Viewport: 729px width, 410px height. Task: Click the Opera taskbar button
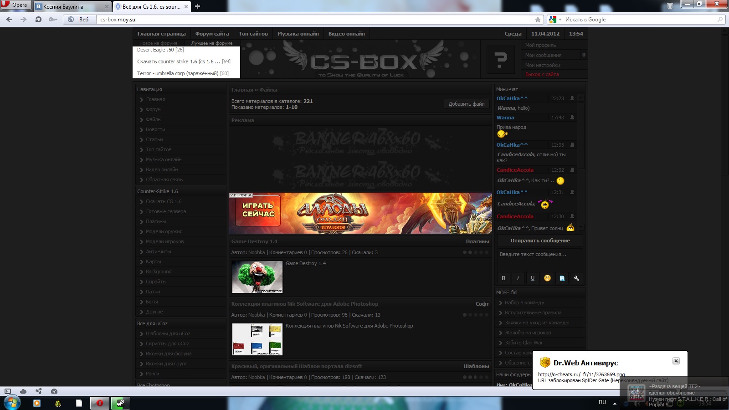pyautogui.click(x=99, y=403)
